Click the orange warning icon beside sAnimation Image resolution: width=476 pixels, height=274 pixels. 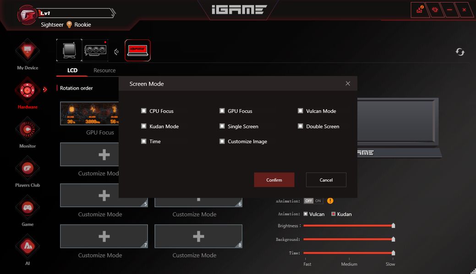point(330,201)
